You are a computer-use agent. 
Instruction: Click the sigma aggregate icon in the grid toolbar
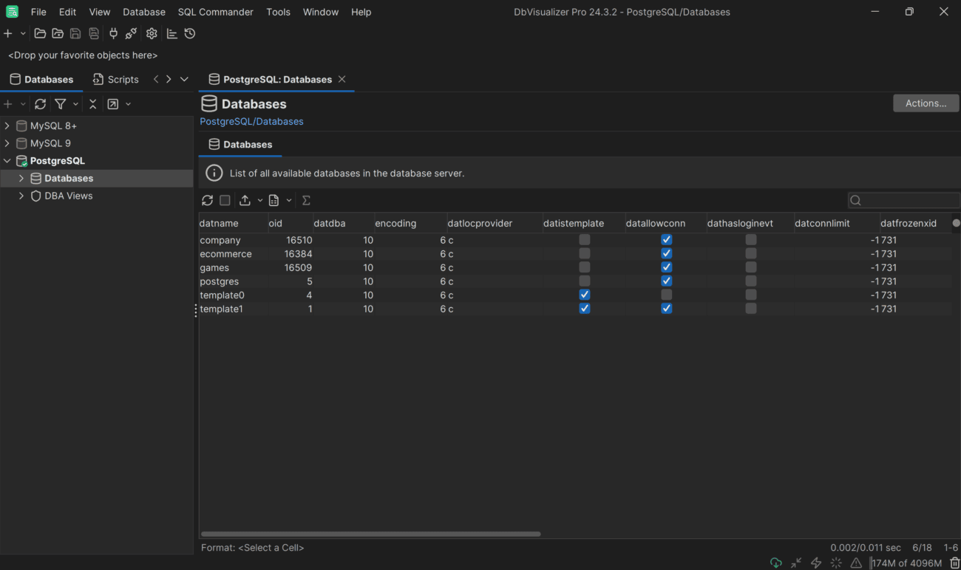(305, 200)
